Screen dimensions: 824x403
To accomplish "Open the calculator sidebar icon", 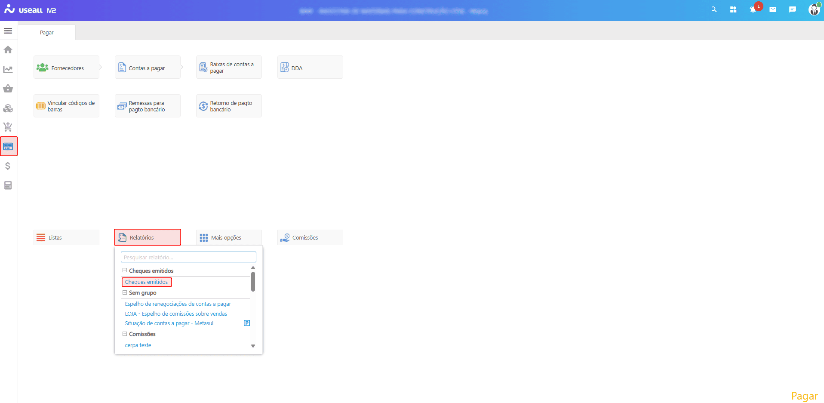I will (x=8, y=185).
